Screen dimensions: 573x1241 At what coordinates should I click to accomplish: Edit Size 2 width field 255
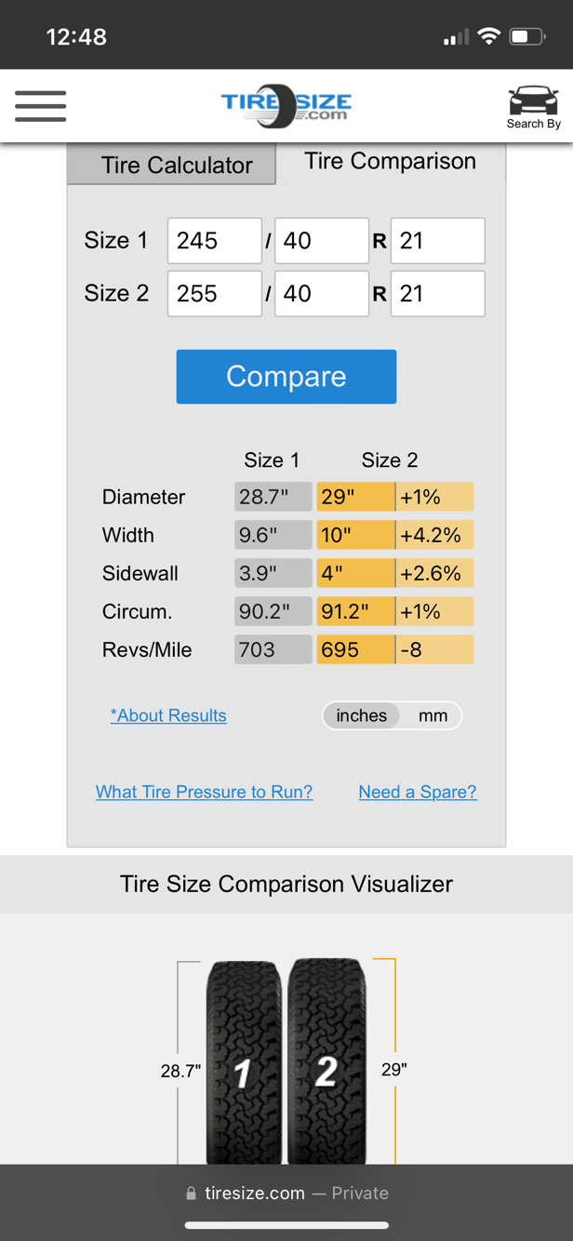click(x=215, y=294)
